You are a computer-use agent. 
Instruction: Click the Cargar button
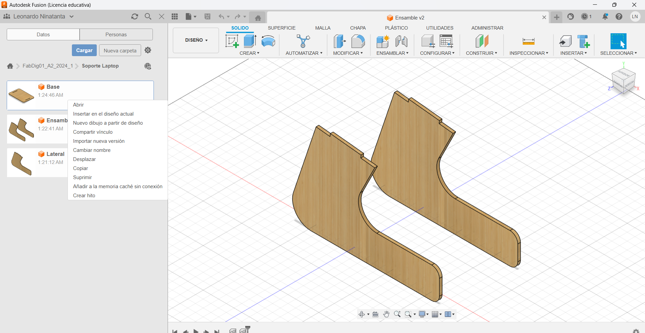coord(84,50)
